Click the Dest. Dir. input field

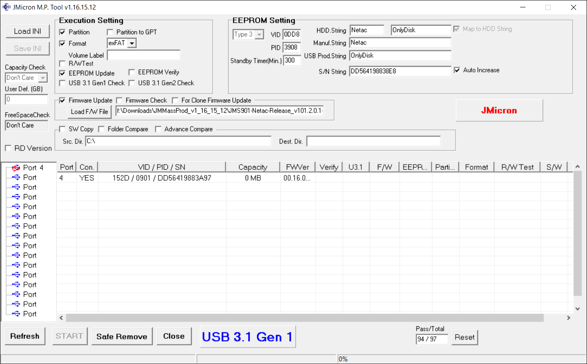(x=374, y=141)
